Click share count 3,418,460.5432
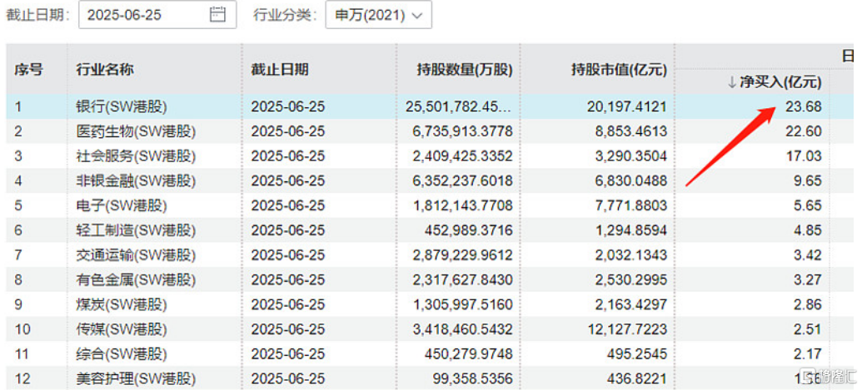 pyautogui.click(x=463, y=329)
